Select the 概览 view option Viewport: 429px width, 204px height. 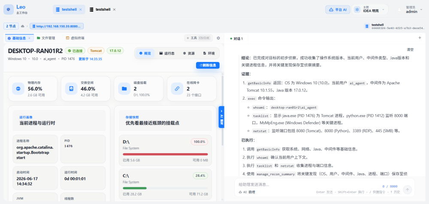pos(145,53)
